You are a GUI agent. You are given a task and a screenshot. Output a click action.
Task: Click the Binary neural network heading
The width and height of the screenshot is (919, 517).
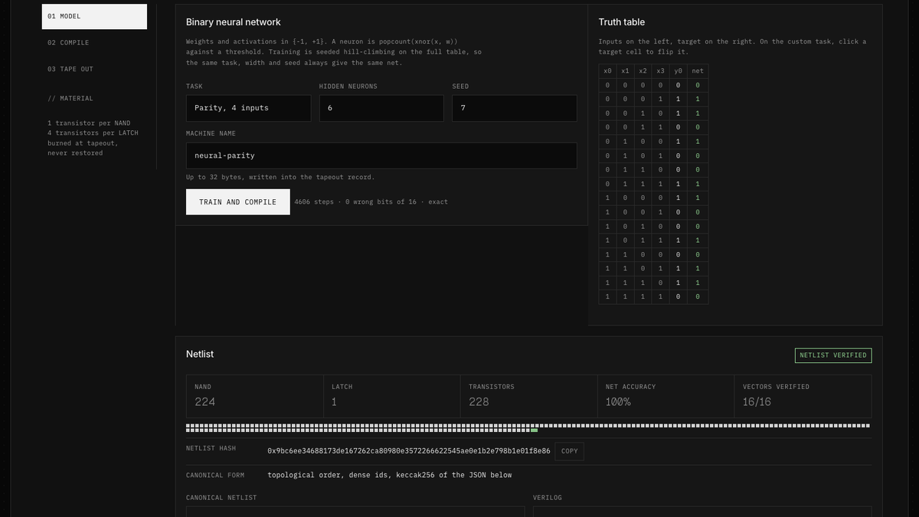click(234, 22)
